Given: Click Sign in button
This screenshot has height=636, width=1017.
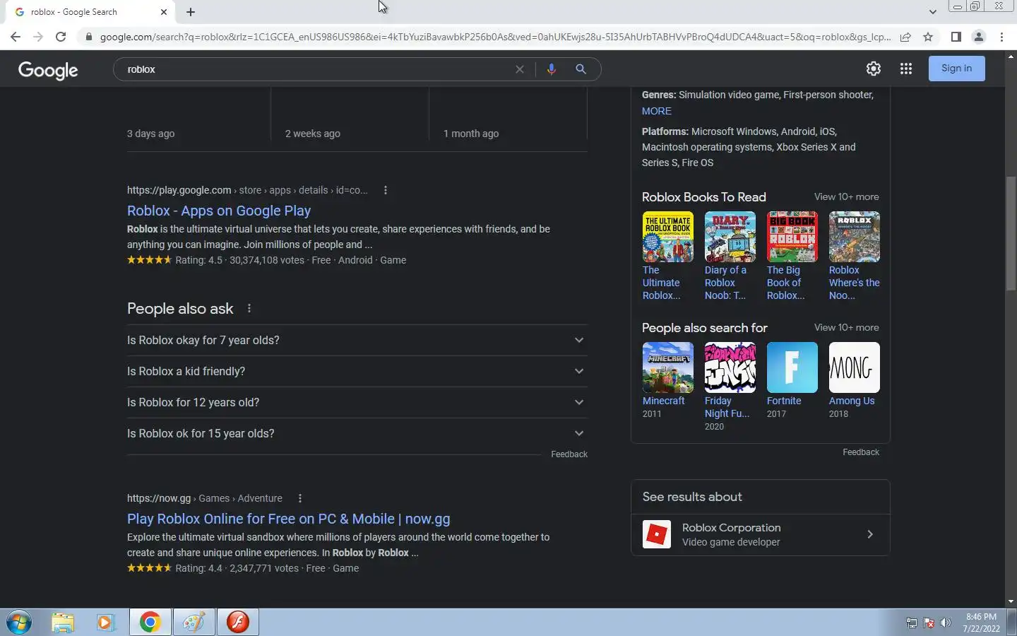Looking at the screenshot, I should [956, 69].
